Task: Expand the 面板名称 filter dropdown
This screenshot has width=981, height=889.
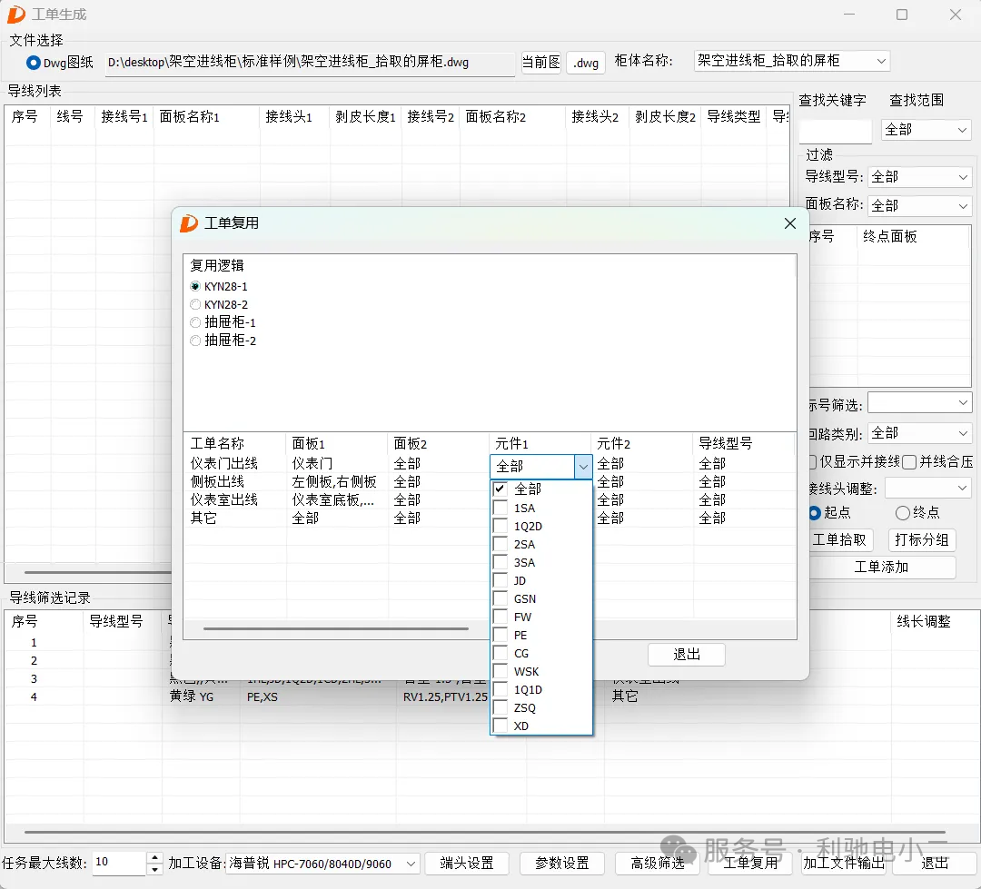Action: point(919,205)
